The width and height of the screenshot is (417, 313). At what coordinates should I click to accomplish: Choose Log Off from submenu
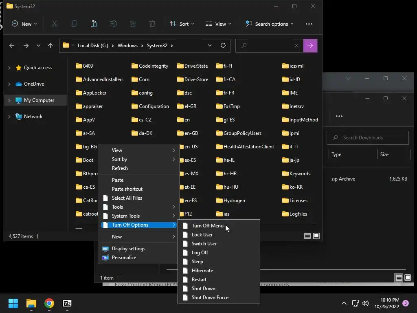[x=219, y=253]
